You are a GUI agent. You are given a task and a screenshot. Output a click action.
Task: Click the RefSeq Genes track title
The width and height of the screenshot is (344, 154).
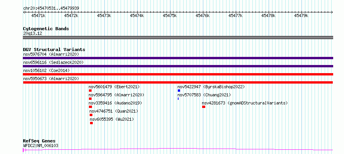tap(39, 141)
